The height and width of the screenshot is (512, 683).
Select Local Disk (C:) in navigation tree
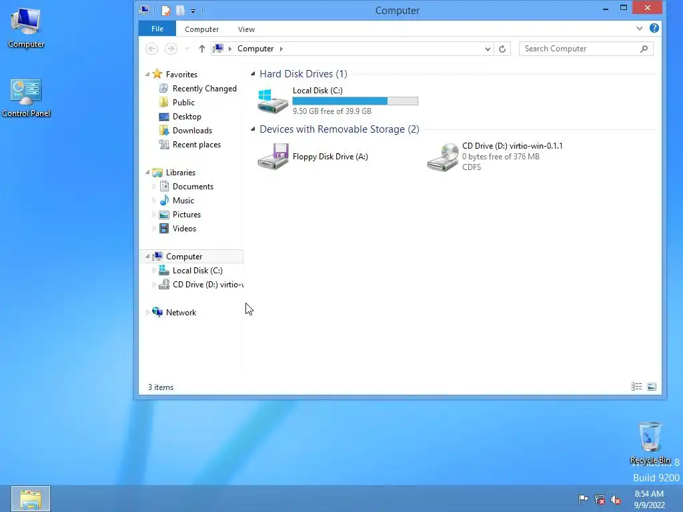tap(197, 271)
